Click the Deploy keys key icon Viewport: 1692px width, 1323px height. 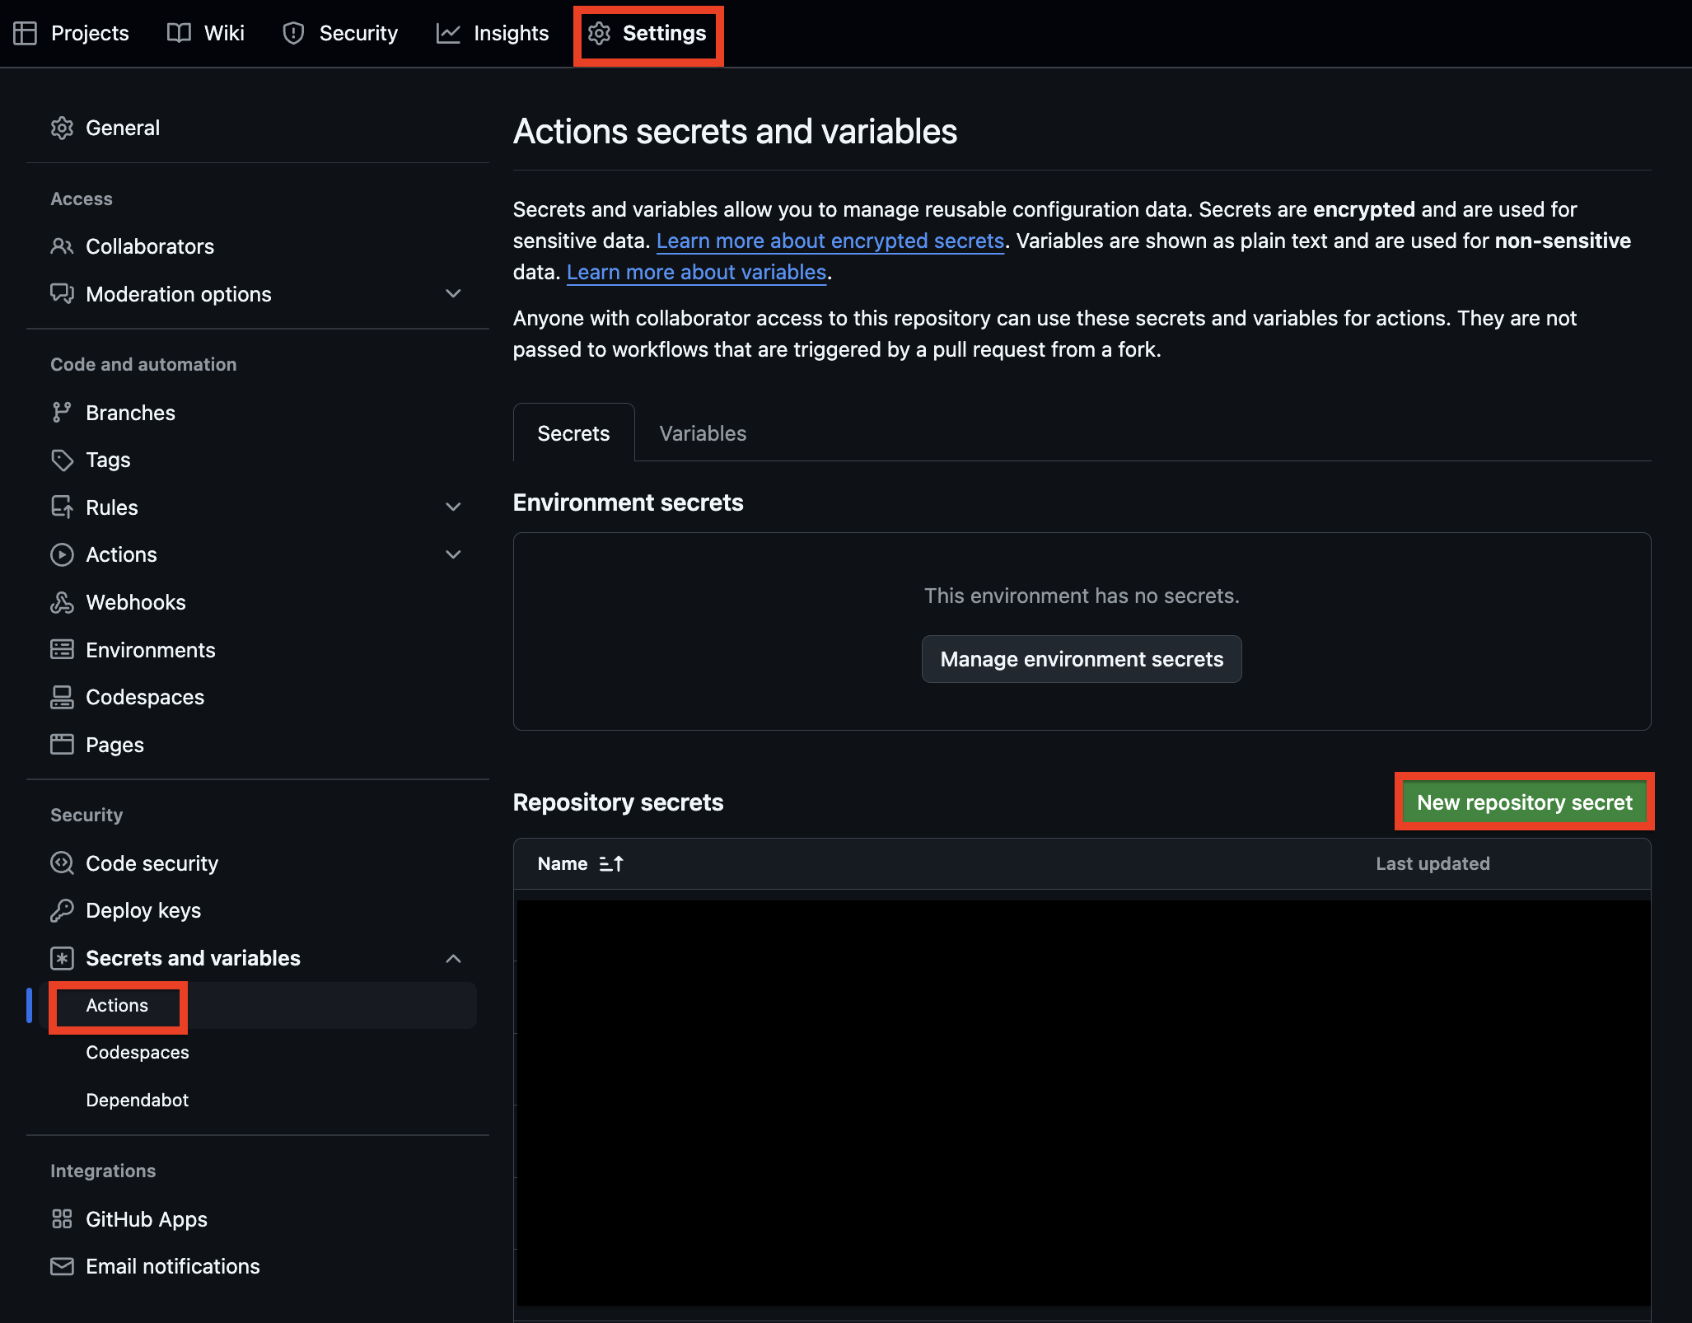(x=62, y=910)
